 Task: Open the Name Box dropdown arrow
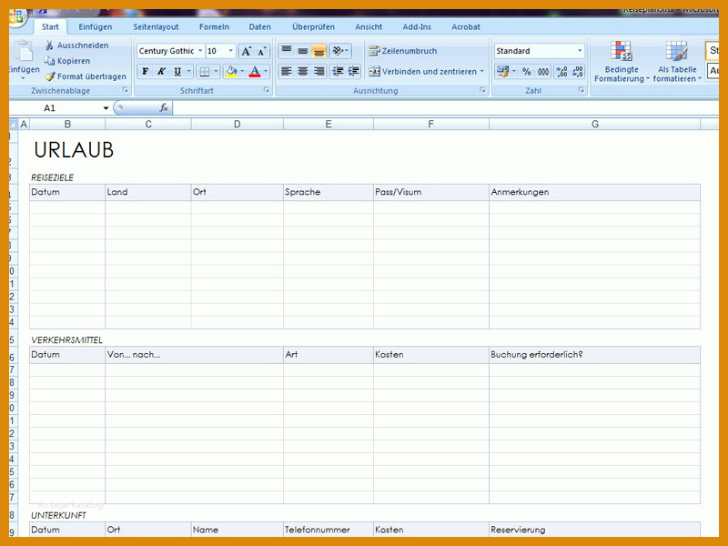click(106, 108)
